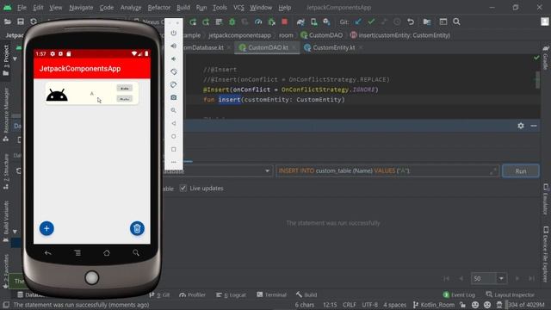Click the Kotlin_Room git branch indicator
The image size is (551, 310).
tap(434, 305)
